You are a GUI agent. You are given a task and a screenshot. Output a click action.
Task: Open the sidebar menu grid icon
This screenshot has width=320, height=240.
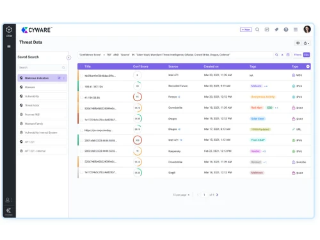tap(9, 46)
